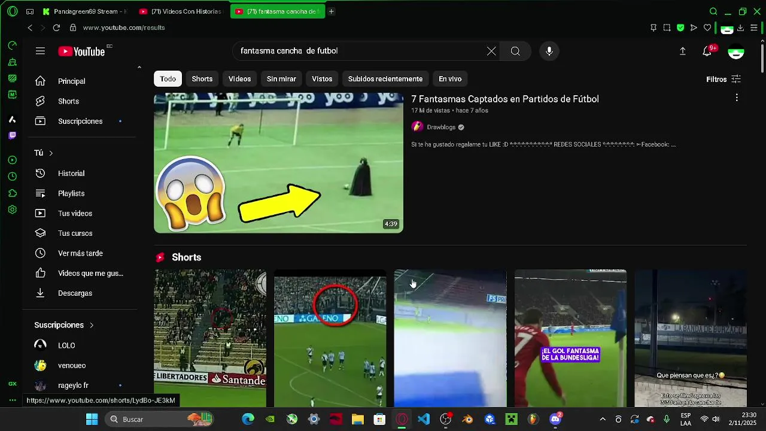The image size is (766, 431).
Task: Open a new browser tab with plus
Action: [331, 11]
